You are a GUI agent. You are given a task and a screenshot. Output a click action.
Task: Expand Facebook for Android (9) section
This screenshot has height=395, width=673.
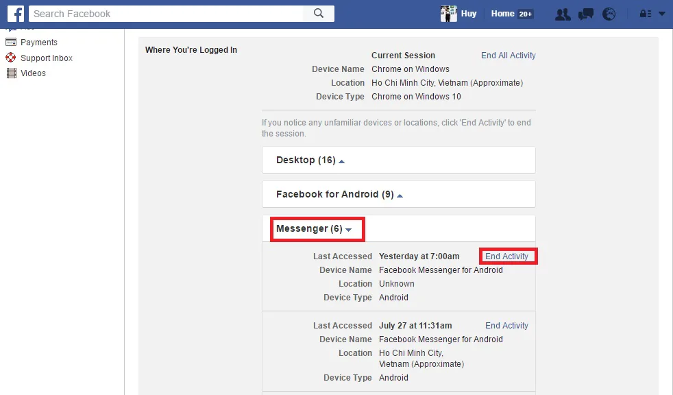tap(398, 194)
